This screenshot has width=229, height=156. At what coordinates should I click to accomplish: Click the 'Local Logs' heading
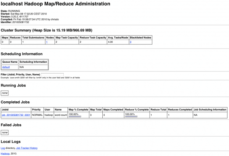(x=11, y=141)
